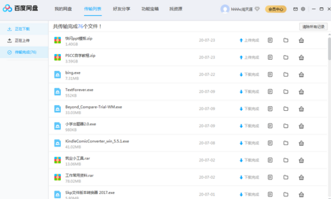This screenshot has height=199, width=331.
Task: Go to 功能宝箱 tab
Action: click(x=150, y=9)
